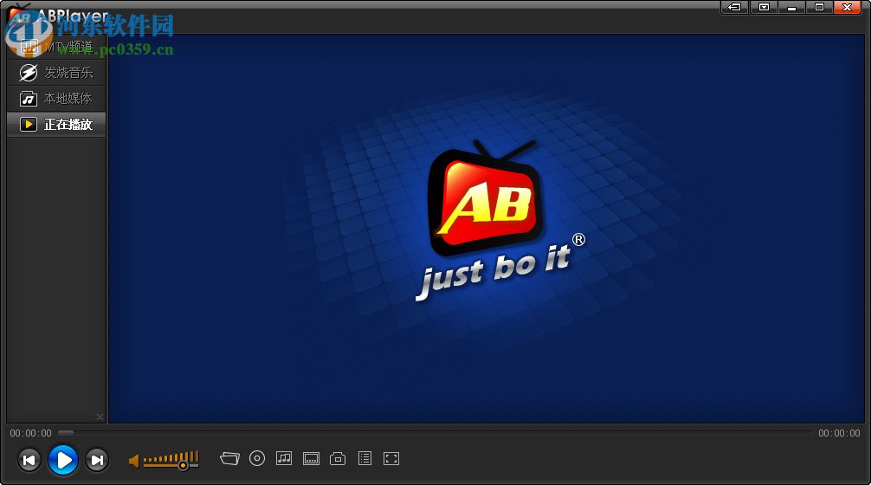Open disc with the CD icon
Viewport: 871px width, 485px height.
[x=256, y=458]
